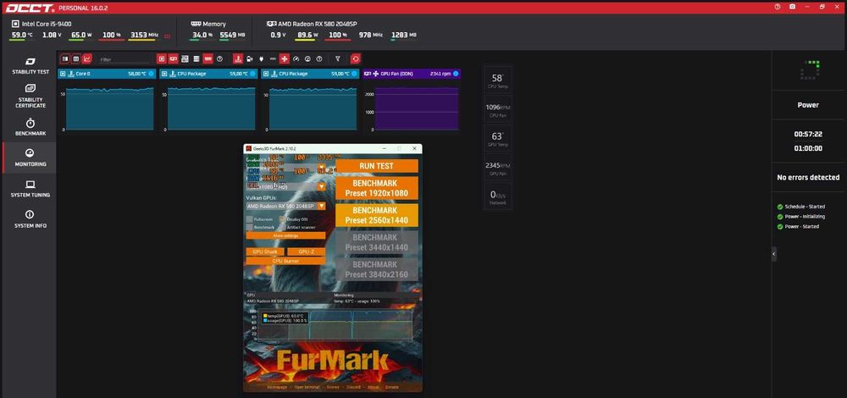Click the help icon before funnel filter
847x398 pixels.
pyautogui.click(x=319, y=59)
